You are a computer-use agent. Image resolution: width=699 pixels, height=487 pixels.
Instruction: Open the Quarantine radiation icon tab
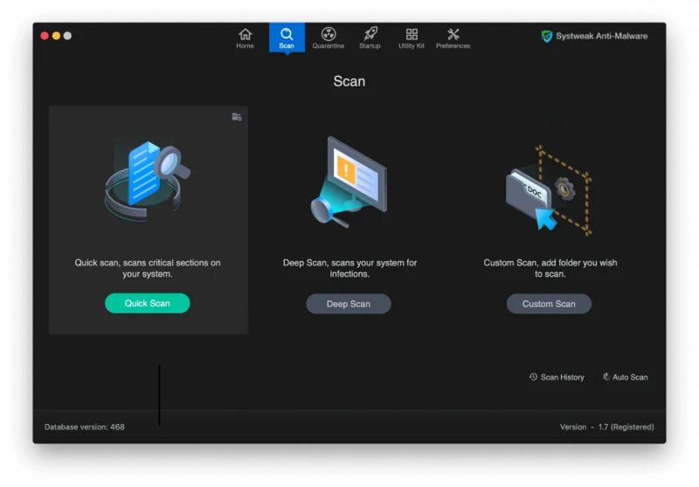(x=329, y=34)
